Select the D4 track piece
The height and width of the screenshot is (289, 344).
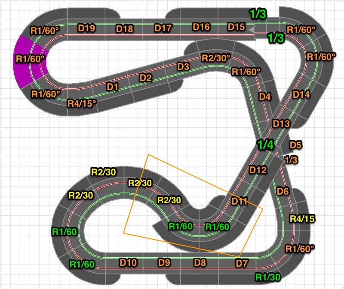pyautogui.click(x=265, y=96)
